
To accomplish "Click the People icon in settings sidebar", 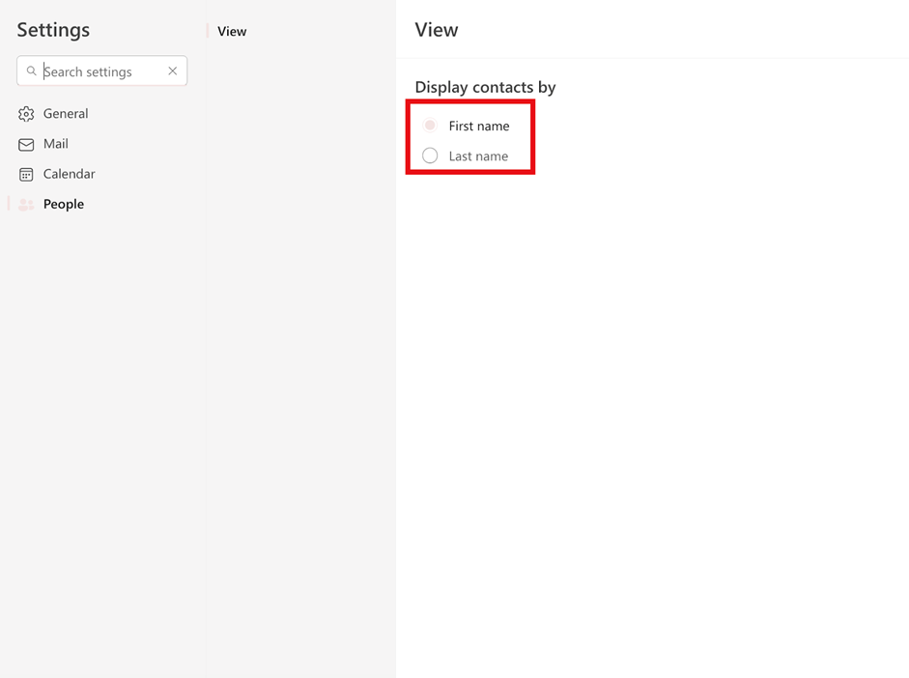I will point(26,205).
